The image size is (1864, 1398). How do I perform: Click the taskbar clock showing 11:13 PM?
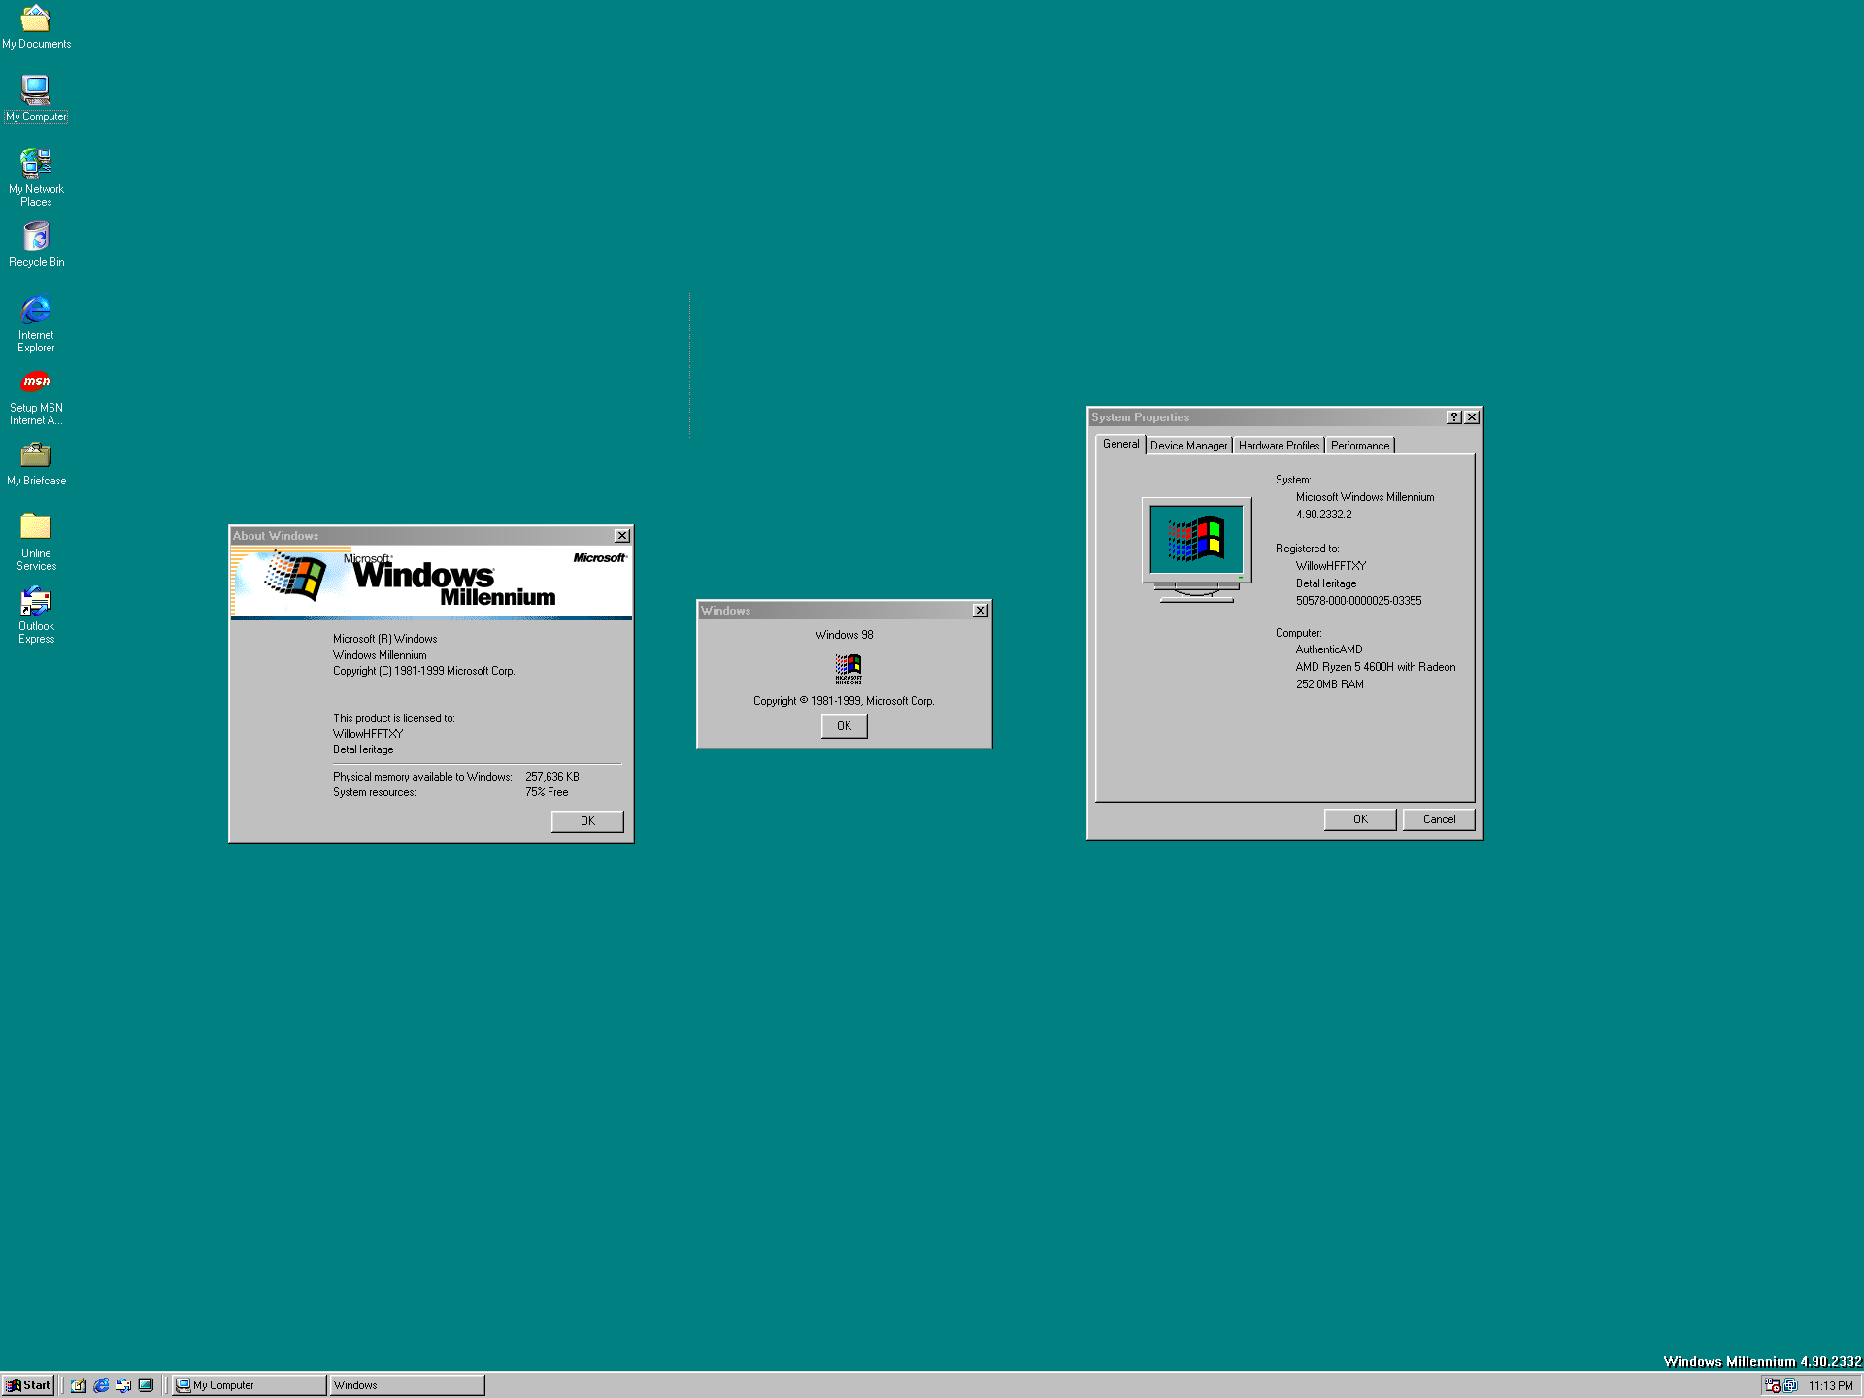1830,1386
